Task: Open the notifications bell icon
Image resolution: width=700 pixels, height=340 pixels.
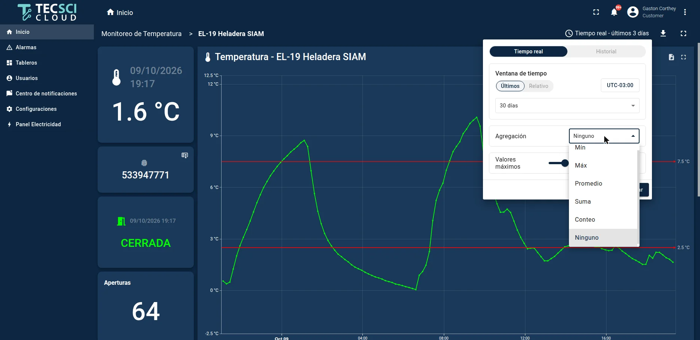Action: point(614,12)
